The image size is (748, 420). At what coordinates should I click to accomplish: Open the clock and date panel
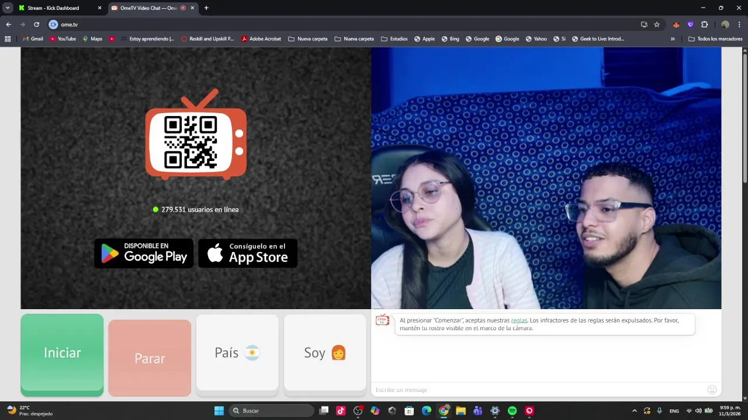pyautogui.click(x=730, y=411)
